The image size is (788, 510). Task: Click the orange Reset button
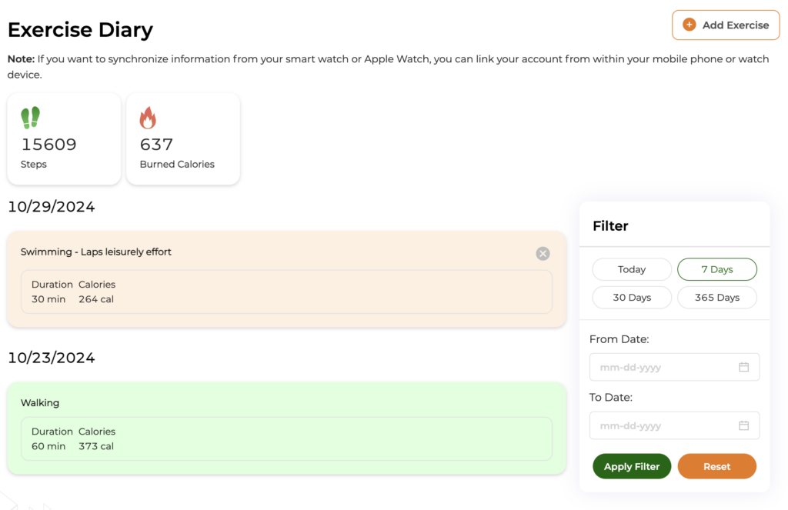(x=716, y=466)
